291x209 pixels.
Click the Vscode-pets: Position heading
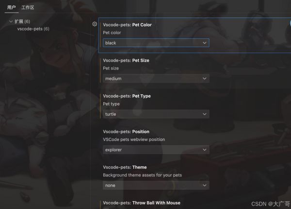[126, 132]
